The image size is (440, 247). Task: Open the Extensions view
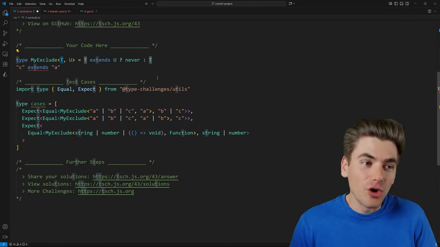tap(5, 64)
